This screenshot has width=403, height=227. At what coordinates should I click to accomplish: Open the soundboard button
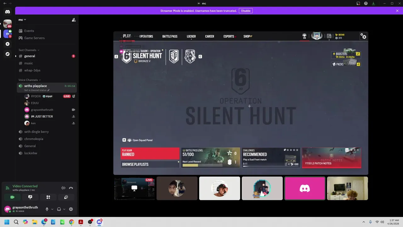coord(66,197)
